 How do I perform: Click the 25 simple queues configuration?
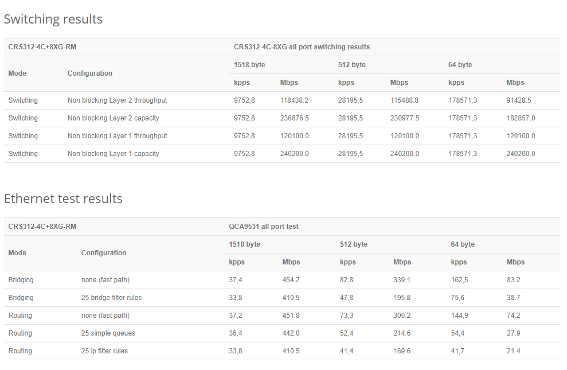tap(108, 333)
